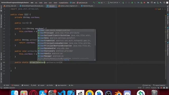
Task: Click the Make Project hammer icon
Action: pos(94,3)
